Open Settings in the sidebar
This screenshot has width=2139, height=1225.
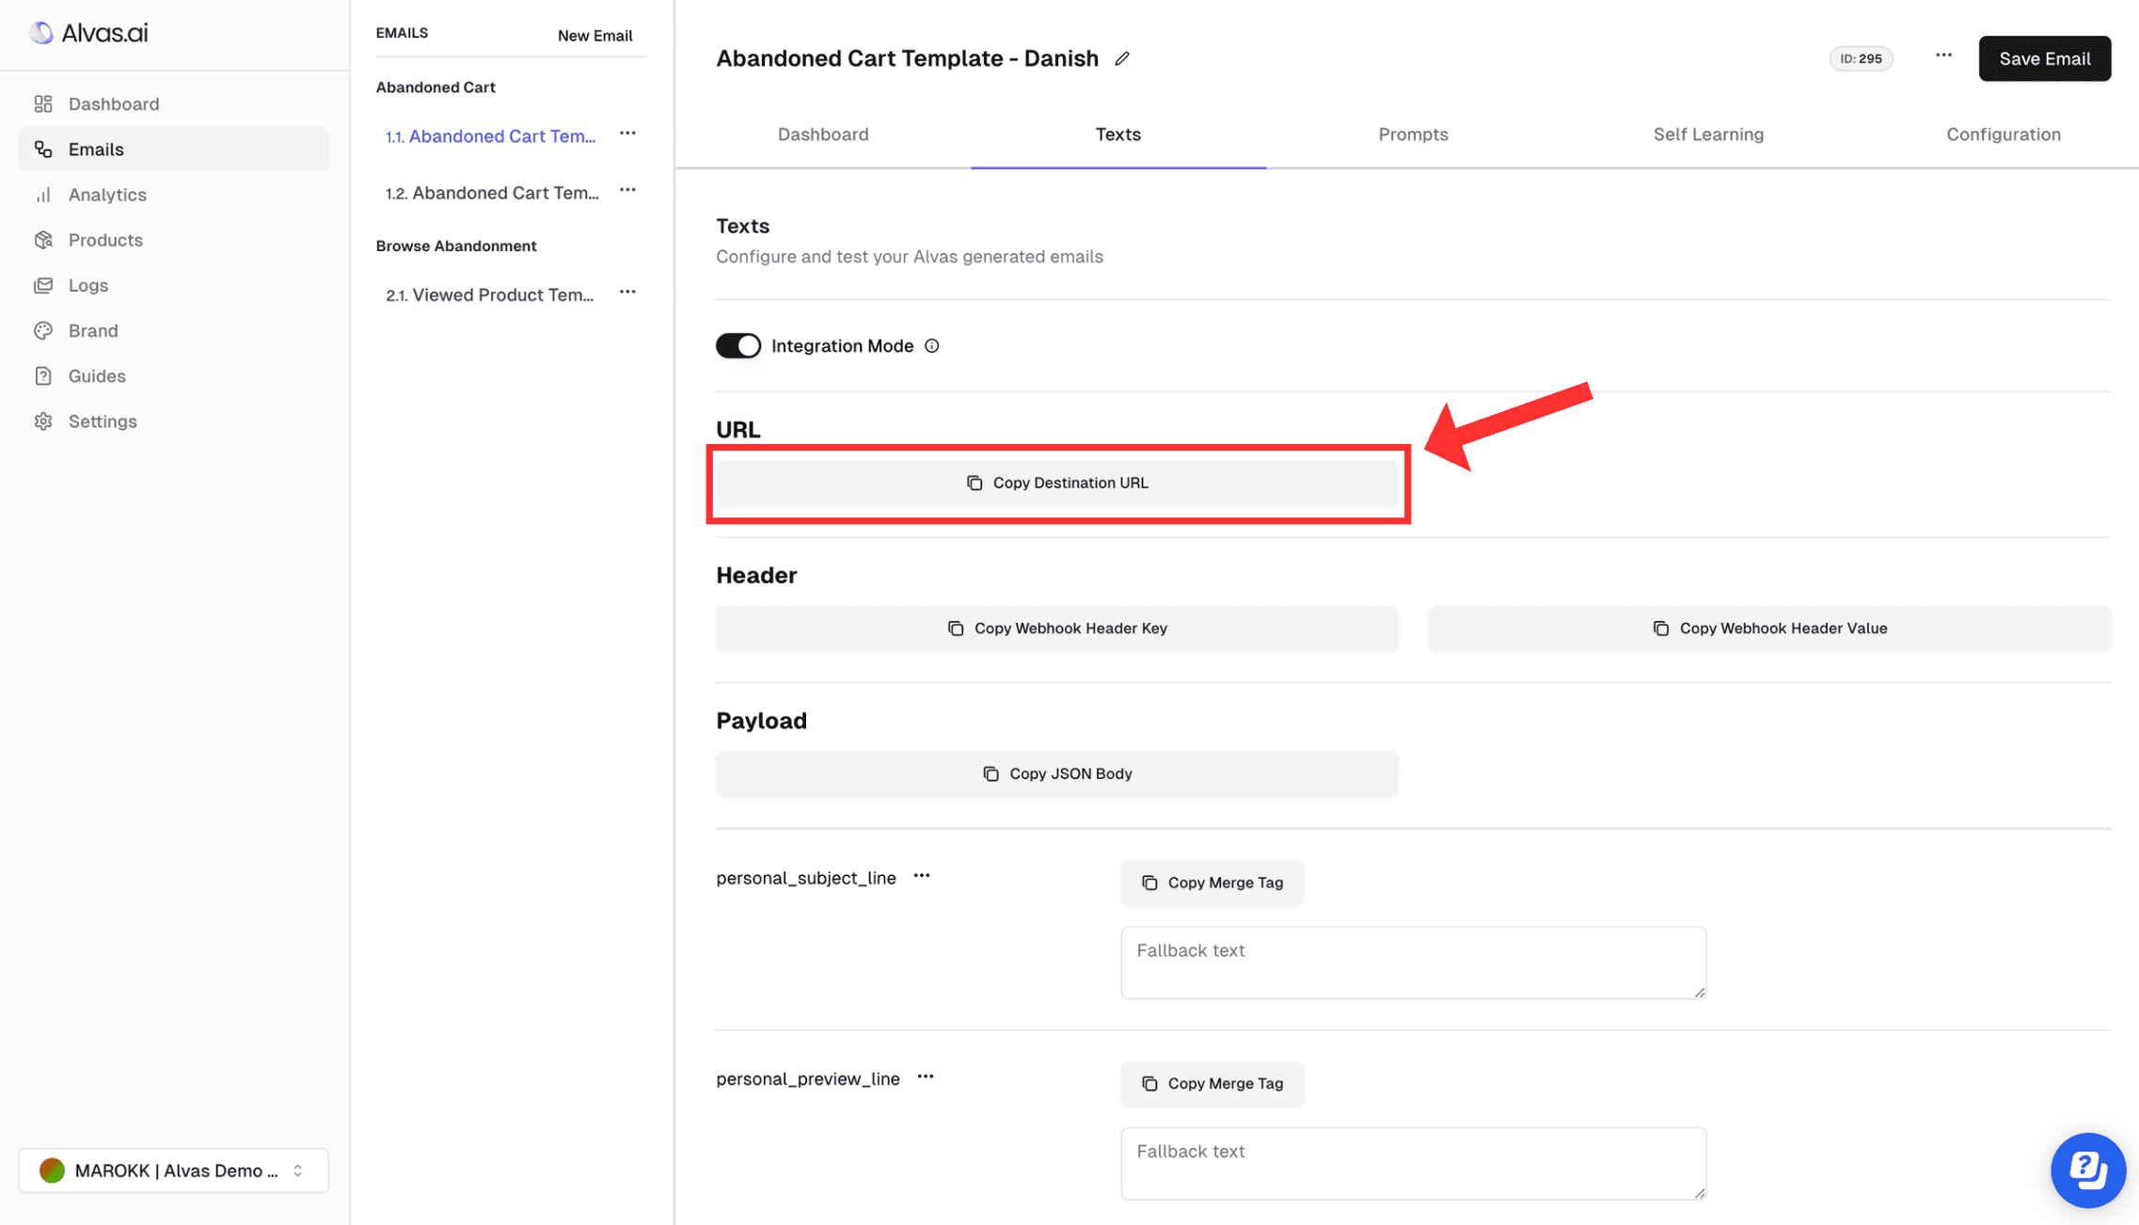[x=173, y=421]
